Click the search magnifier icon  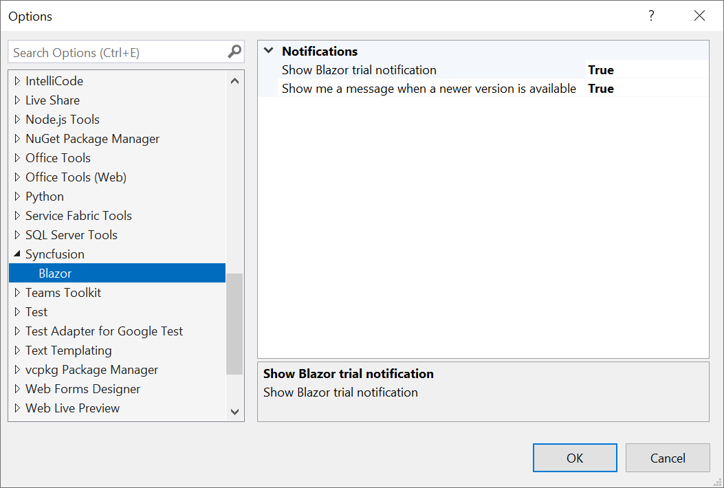[234, 52]
